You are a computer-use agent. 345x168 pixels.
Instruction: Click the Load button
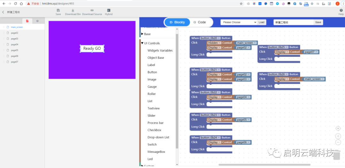(261, 22)
